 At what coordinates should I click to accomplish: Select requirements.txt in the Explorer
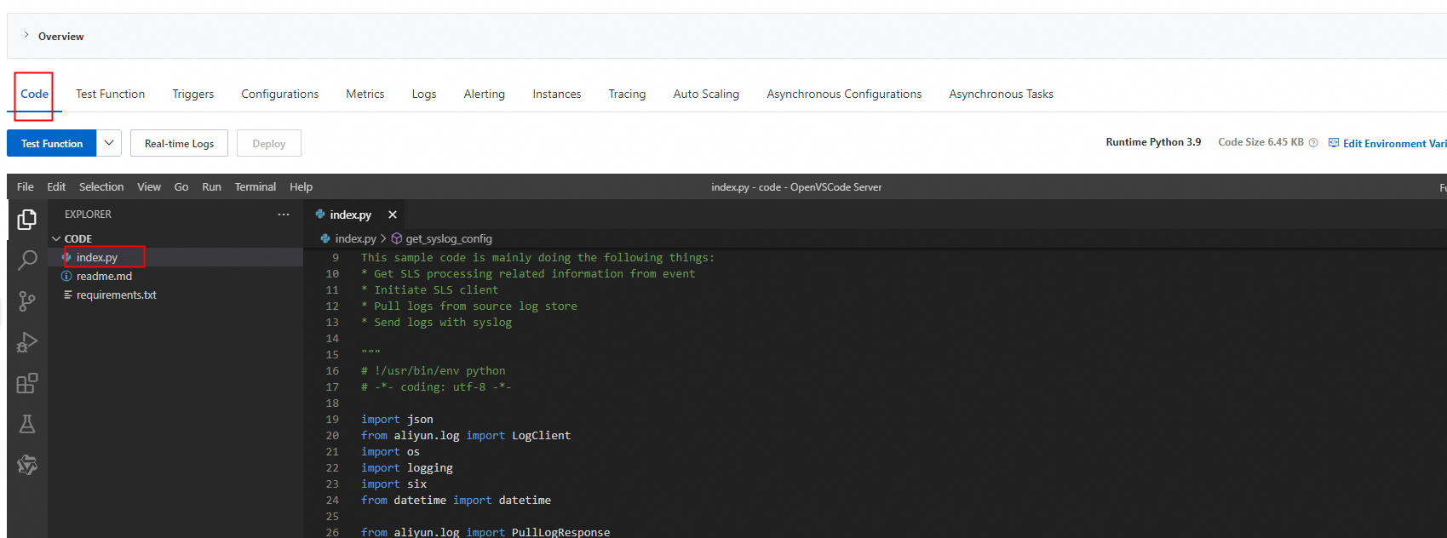(117, 295)
